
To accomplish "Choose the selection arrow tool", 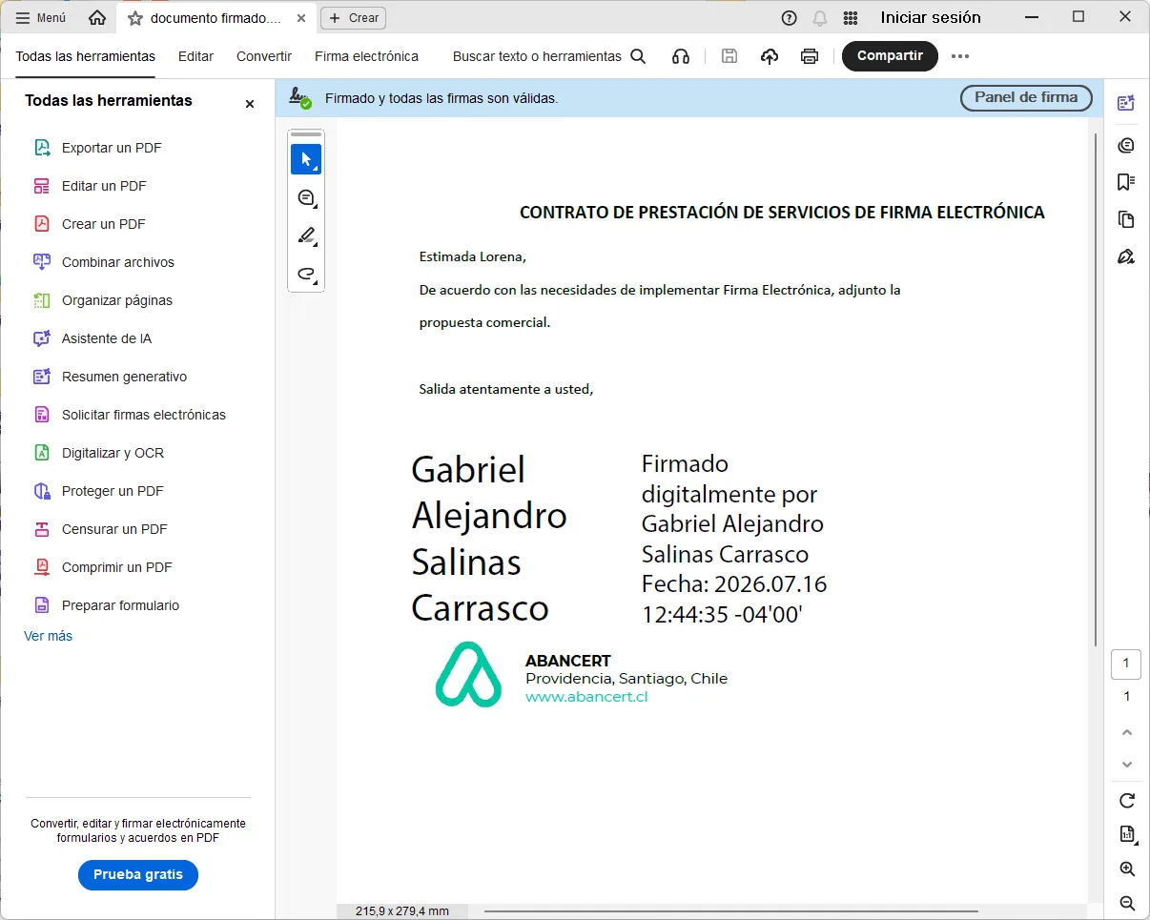I will [306, 159].
